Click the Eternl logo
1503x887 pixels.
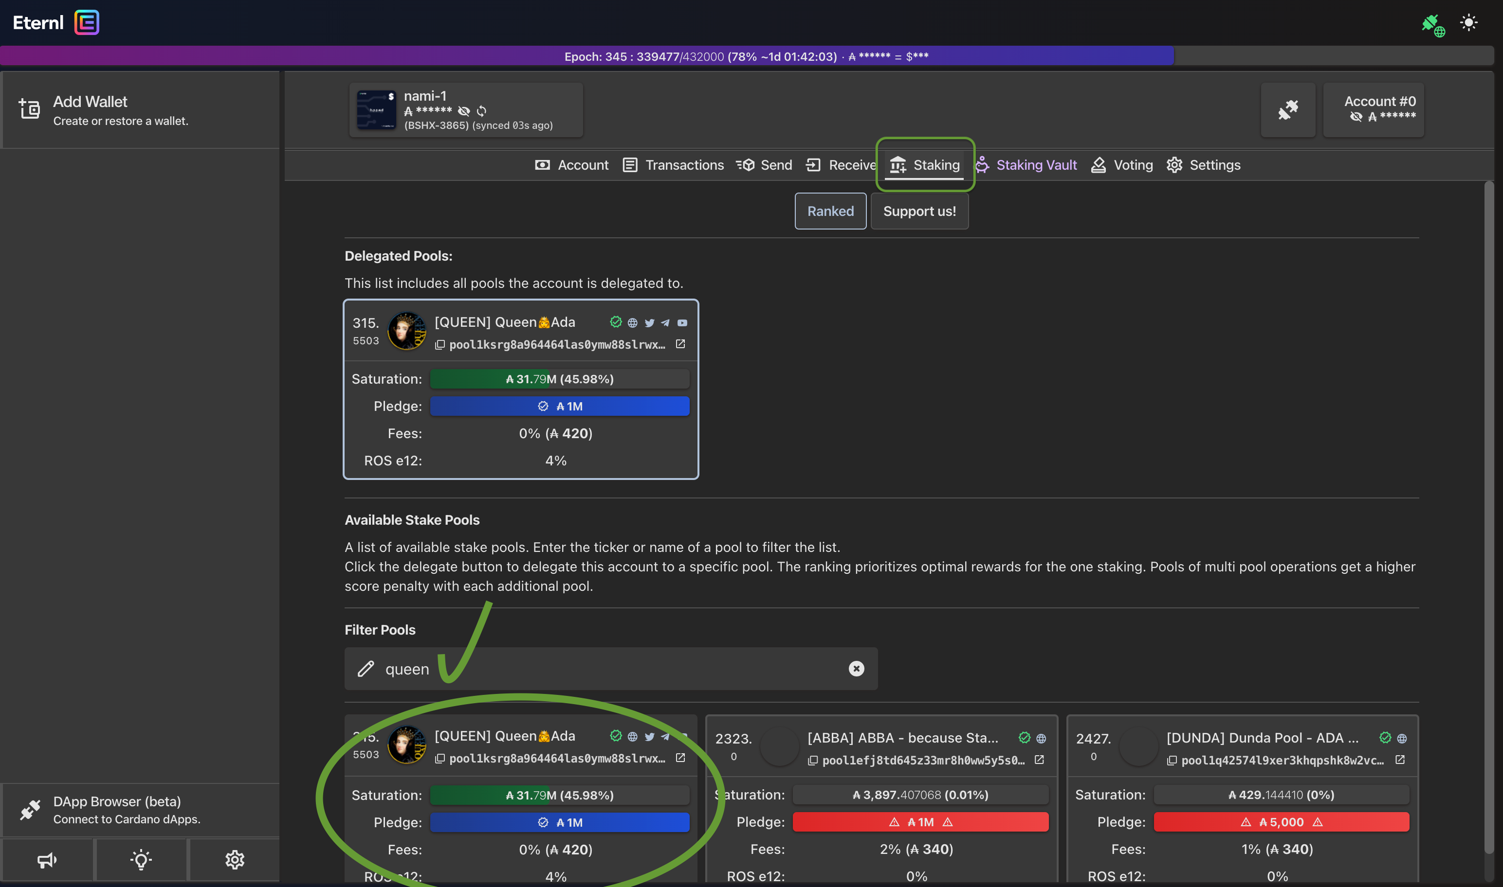point(55,23)
